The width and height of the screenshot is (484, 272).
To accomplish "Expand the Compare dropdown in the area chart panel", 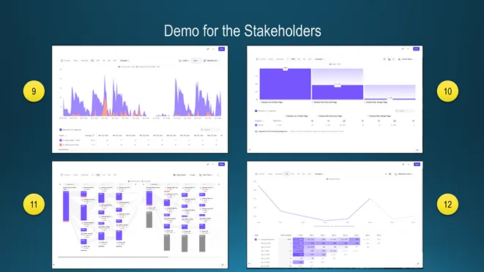I will point(124,61).
